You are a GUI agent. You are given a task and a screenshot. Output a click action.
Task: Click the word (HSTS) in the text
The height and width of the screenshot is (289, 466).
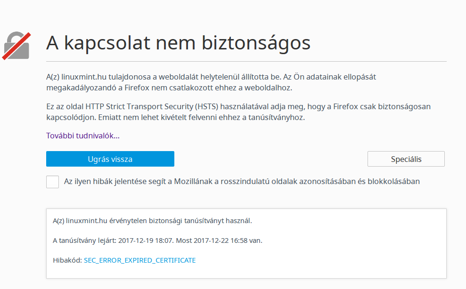tap(207, 107)
